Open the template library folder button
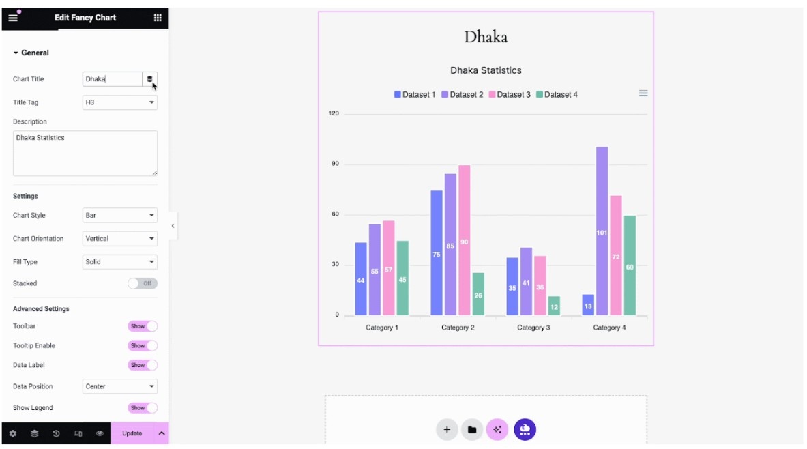 (472, 429)
